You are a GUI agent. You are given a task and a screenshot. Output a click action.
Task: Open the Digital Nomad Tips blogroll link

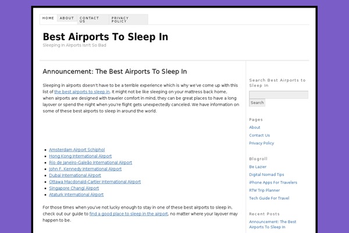tap(266, 174)
